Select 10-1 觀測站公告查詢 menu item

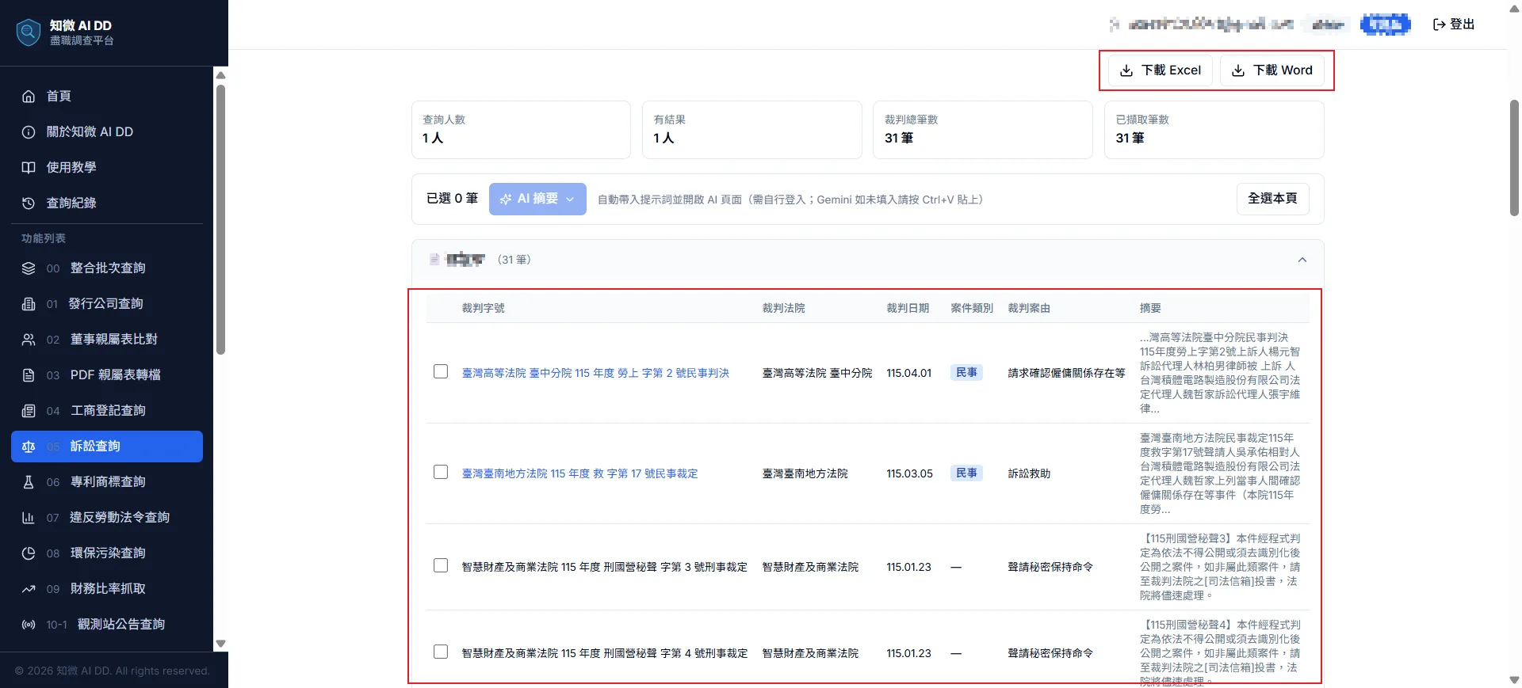(107, 625)
